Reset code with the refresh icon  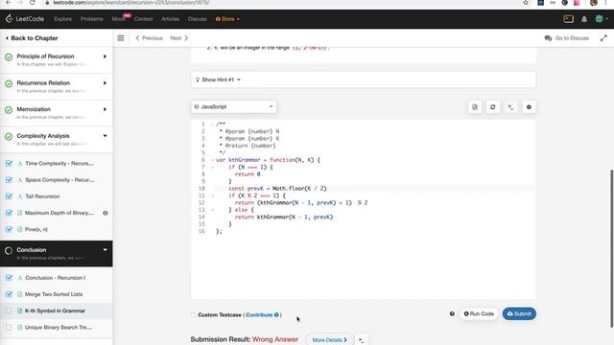[x=492, y=106]
